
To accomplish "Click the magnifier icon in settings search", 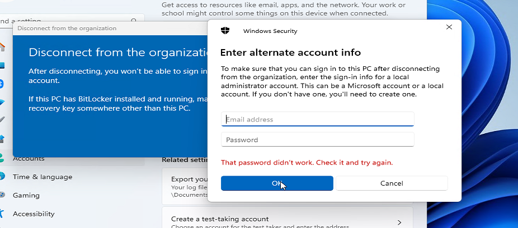I will coord(134,21).
